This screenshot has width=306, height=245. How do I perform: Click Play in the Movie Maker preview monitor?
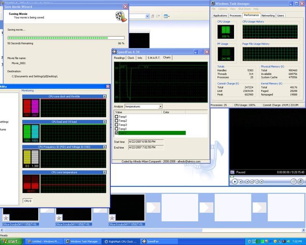235,182
